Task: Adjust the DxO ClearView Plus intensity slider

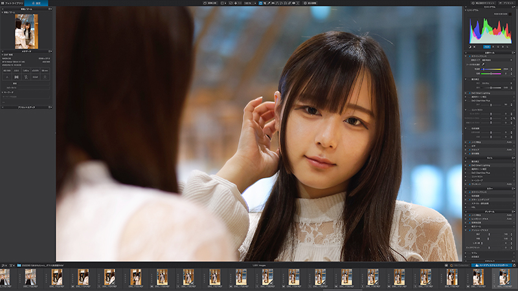Action: click(x=491, y=105)
